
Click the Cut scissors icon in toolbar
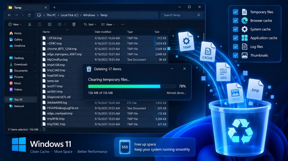(x=30, y=24)
